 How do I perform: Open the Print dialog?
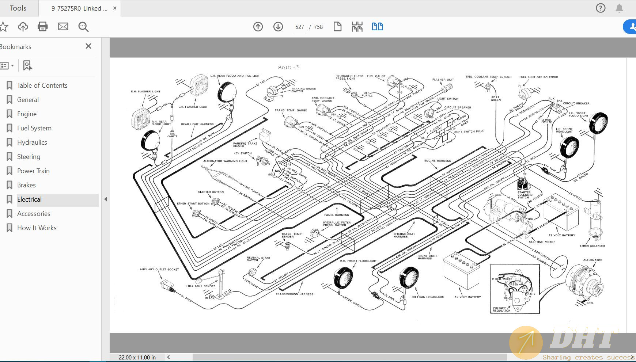pos(42,26)
